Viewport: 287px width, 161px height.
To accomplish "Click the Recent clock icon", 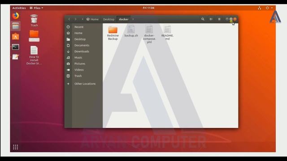I will coord(68,27).
